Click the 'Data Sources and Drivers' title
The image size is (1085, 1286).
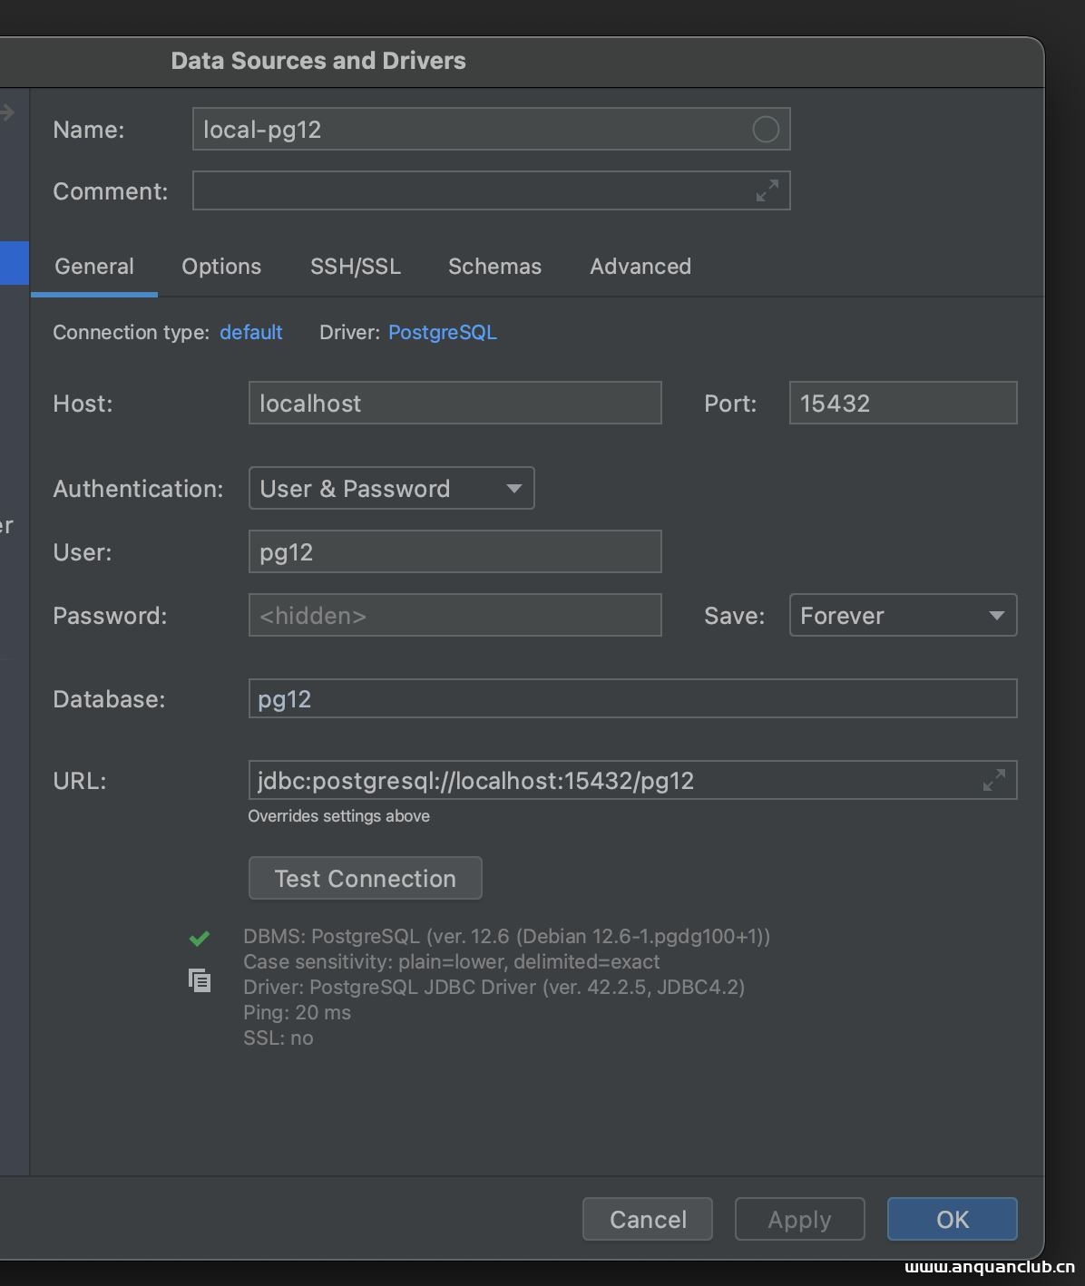click(318, 61)
